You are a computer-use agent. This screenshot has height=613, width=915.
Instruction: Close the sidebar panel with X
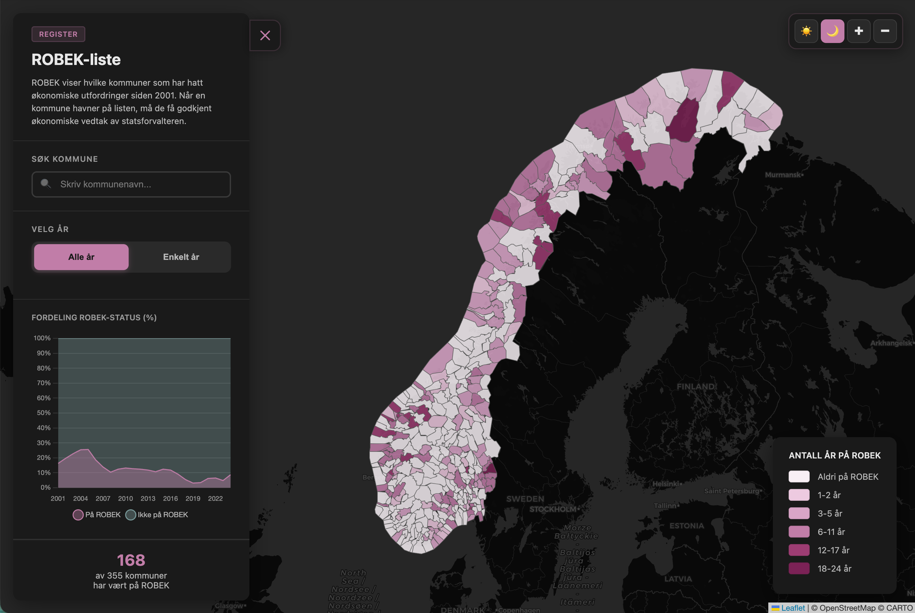point(265,35)
